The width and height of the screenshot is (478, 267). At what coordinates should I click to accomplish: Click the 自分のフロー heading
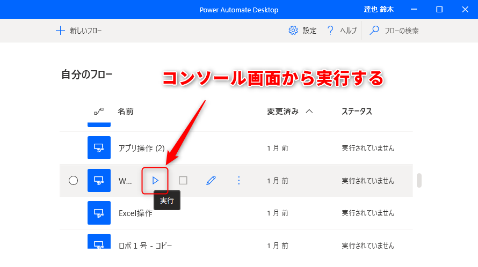[87, 75]
